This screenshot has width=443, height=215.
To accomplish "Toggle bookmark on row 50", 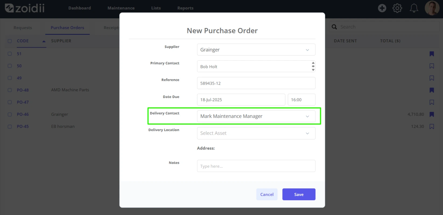I will (x=432, y=66).
